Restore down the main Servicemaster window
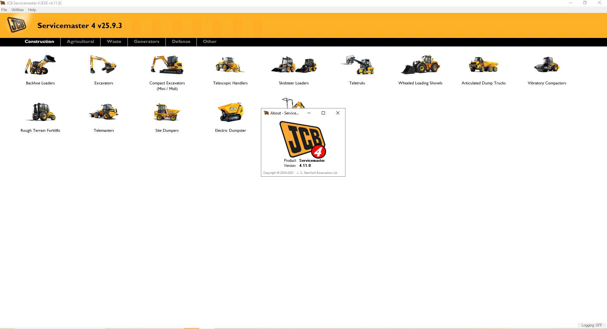 [x=585, y=3]
